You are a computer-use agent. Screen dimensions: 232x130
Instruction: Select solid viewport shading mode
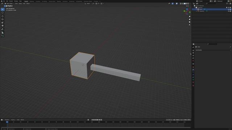(185, 4)
